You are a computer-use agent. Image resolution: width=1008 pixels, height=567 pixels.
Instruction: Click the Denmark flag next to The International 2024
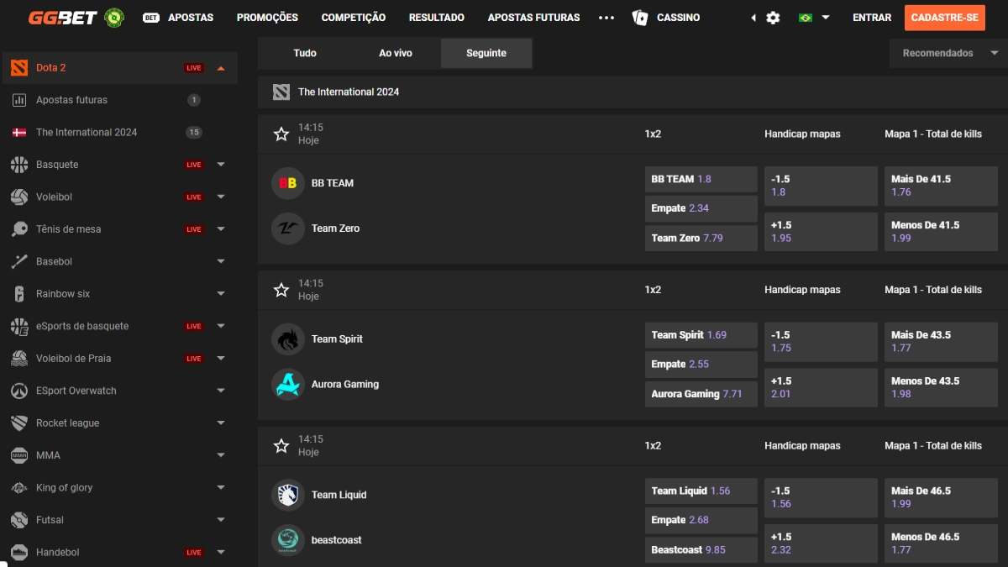click(x=19, y=133)
